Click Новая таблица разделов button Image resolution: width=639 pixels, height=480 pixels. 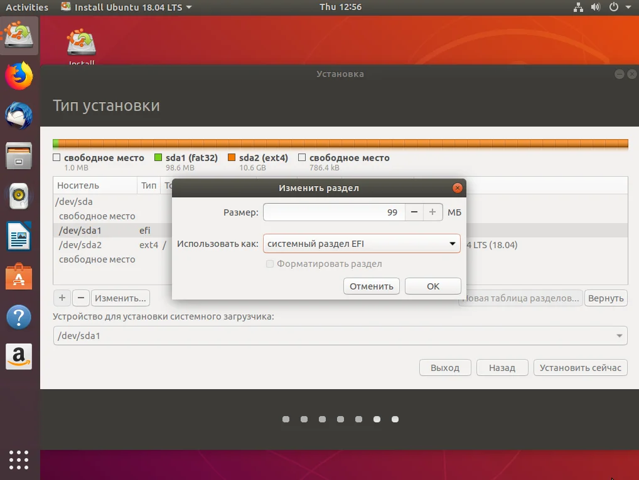coord(521,298)
